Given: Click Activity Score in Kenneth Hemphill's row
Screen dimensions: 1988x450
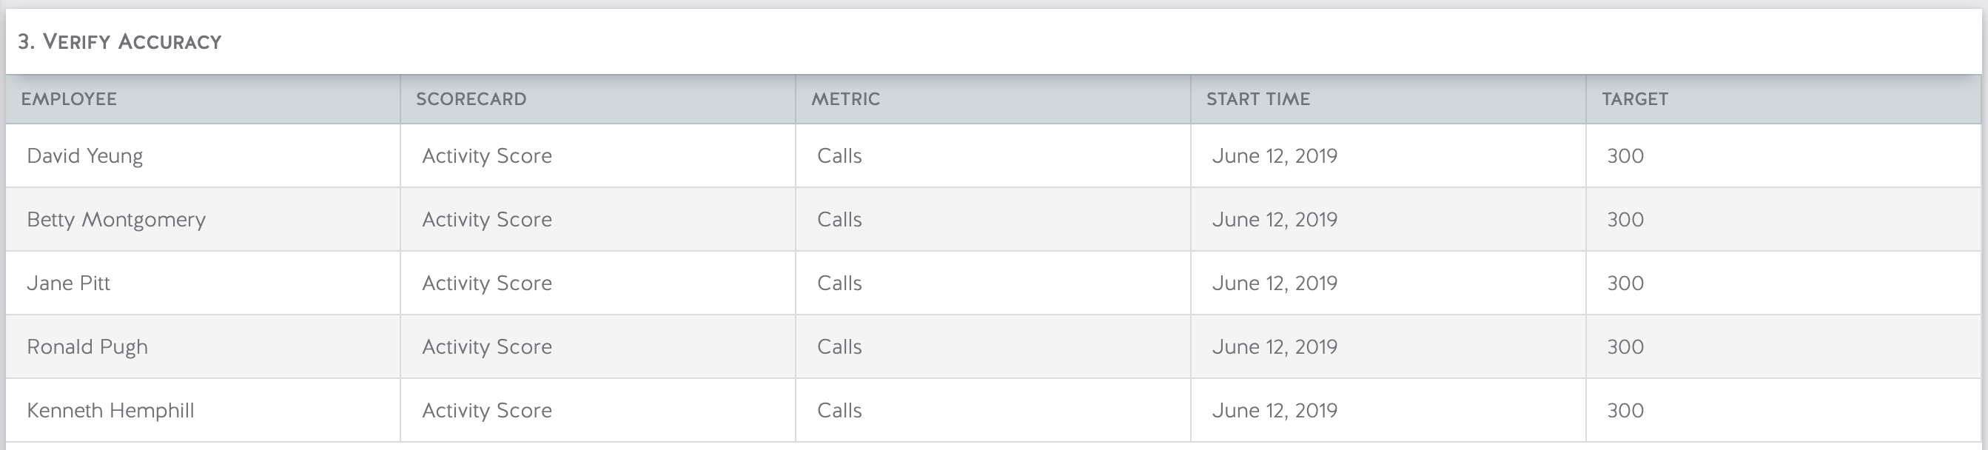Looking at the screenshot, I should 487,411.
